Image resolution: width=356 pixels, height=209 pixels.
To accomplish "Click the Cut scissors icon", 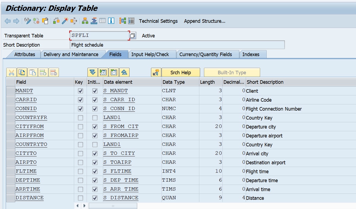I will [11, 72].
